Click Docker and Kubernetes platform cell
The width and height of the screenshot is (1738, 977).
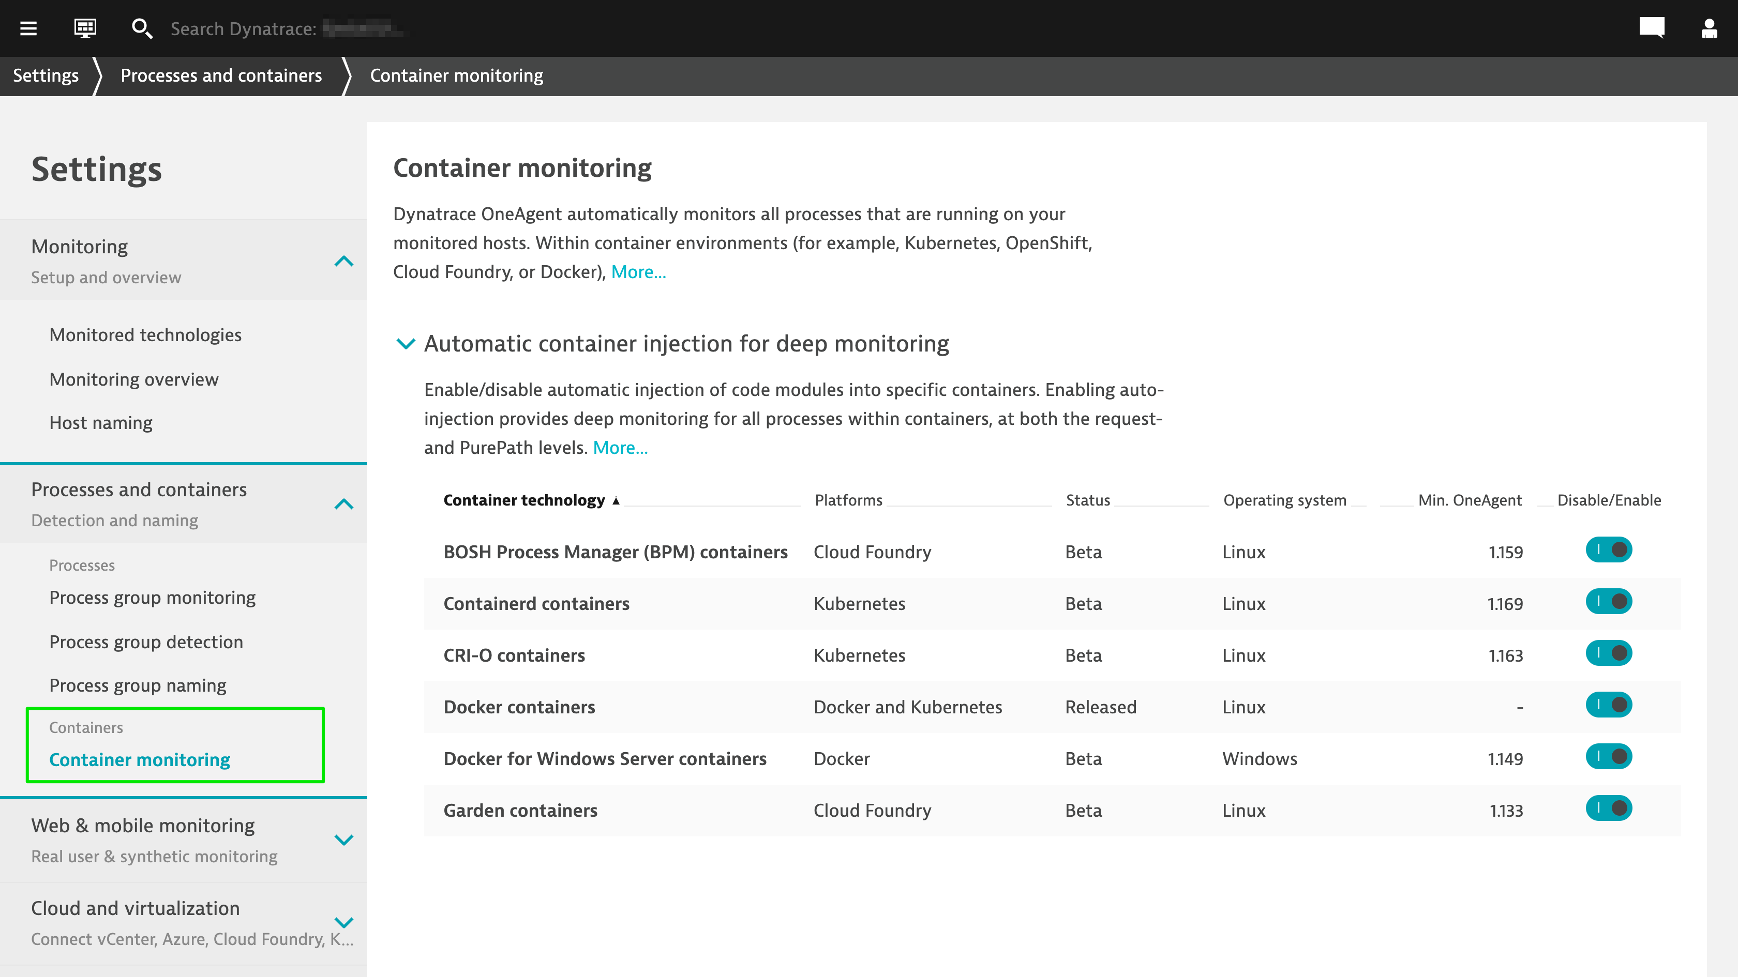907,707
